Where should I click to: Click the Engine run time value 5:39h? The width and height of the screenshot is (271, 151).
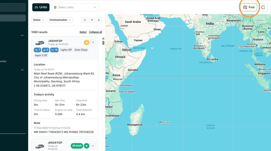pyautogui.click(x=59, y=114)
